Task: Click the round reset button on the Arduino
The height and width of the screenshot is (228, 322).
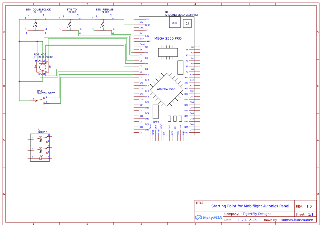Action: tap(187, 23)
